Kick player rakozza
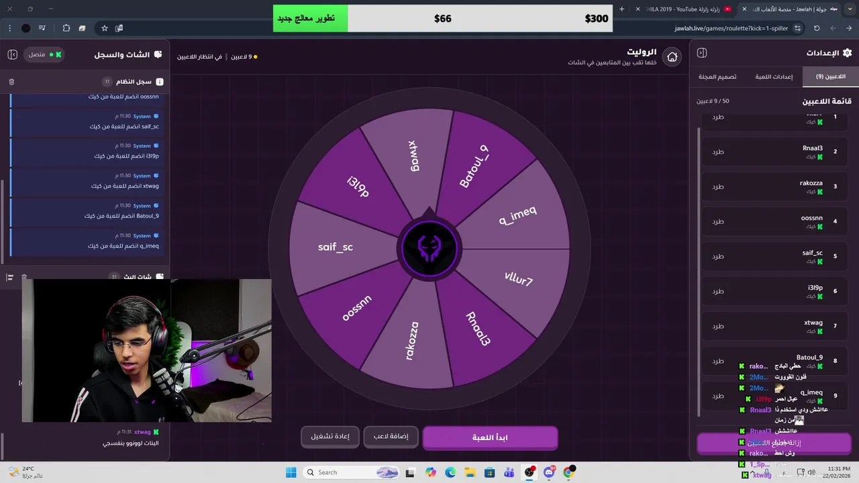The height and width of the screenshot is (483, 859). pyautogui.click(x=718, y=186)
